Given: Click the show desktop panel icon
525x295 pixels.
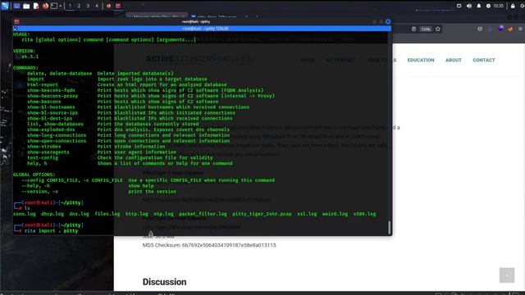Looking at the screenshot, I should tap(16, 6).
